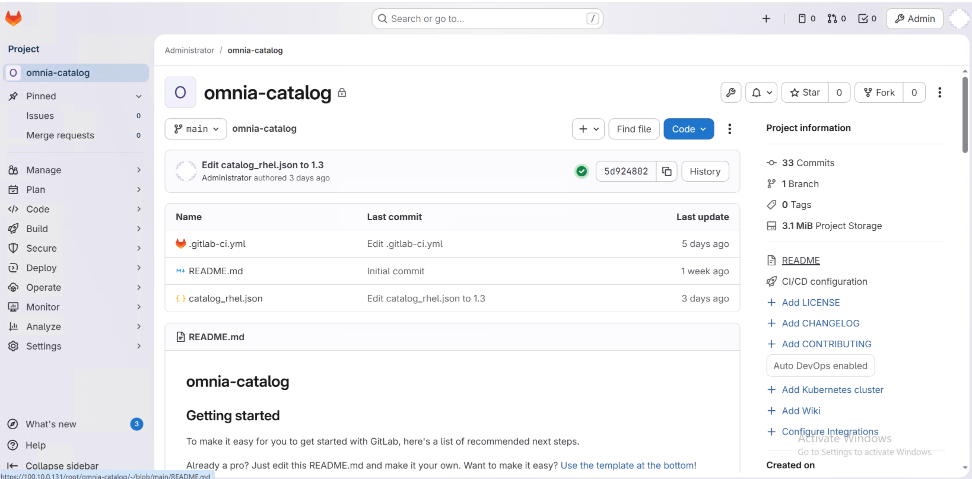Viewport: 972px width, 479px height.
Task: Open Administrator in the breadcrumb
Action: tap(189, 50)
